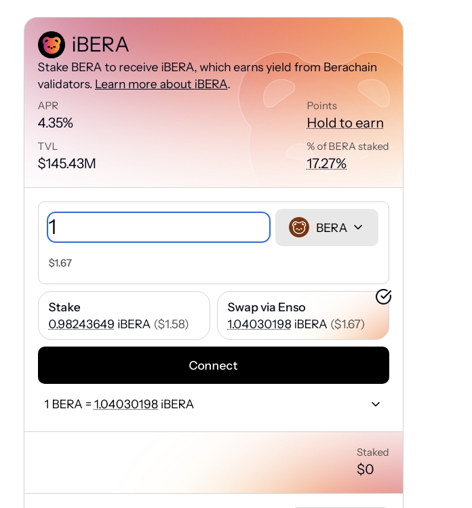Expand the 1 BERA exchange rate details chevron

pos(376,404)
